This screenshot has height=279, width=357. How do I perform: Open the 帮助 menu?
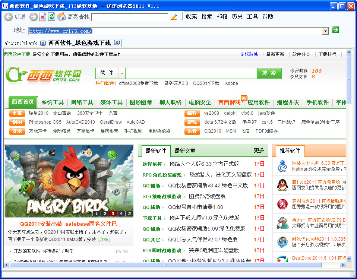click(268, 17)
